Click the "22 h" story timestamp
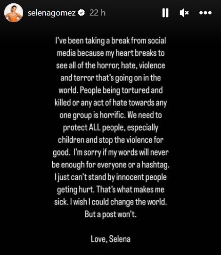 coord(98,13)
